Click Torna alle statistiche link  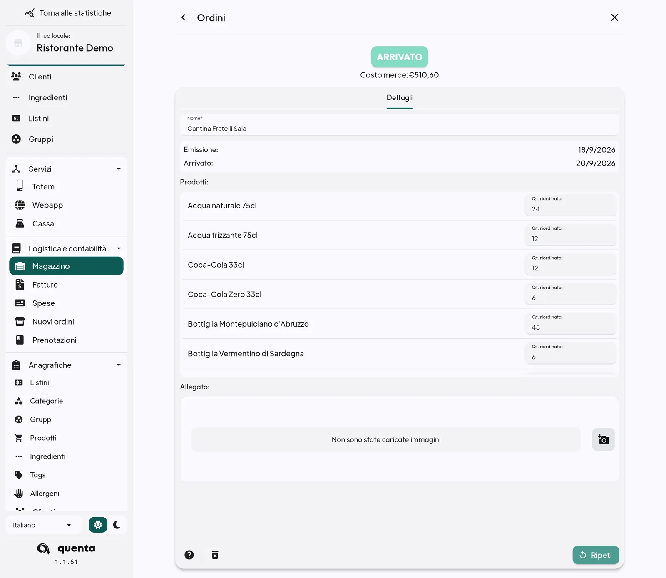coord(68,13)
